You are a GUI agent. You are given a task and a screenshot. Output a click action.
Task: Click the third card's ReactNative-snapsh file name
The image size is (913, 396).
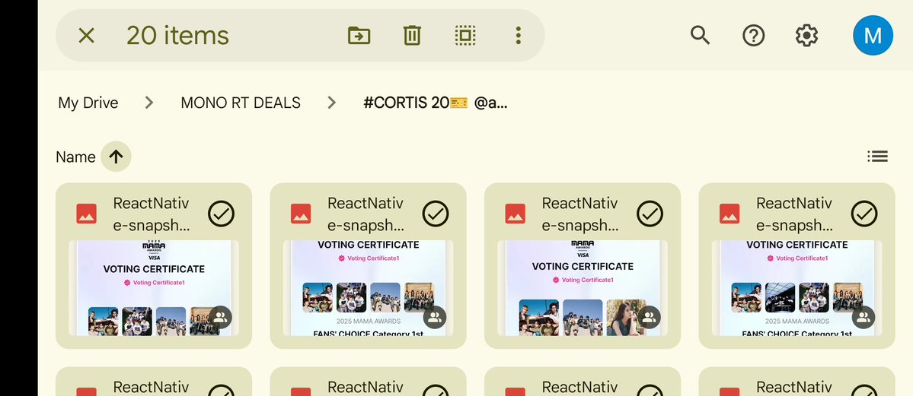coord(580,214)
